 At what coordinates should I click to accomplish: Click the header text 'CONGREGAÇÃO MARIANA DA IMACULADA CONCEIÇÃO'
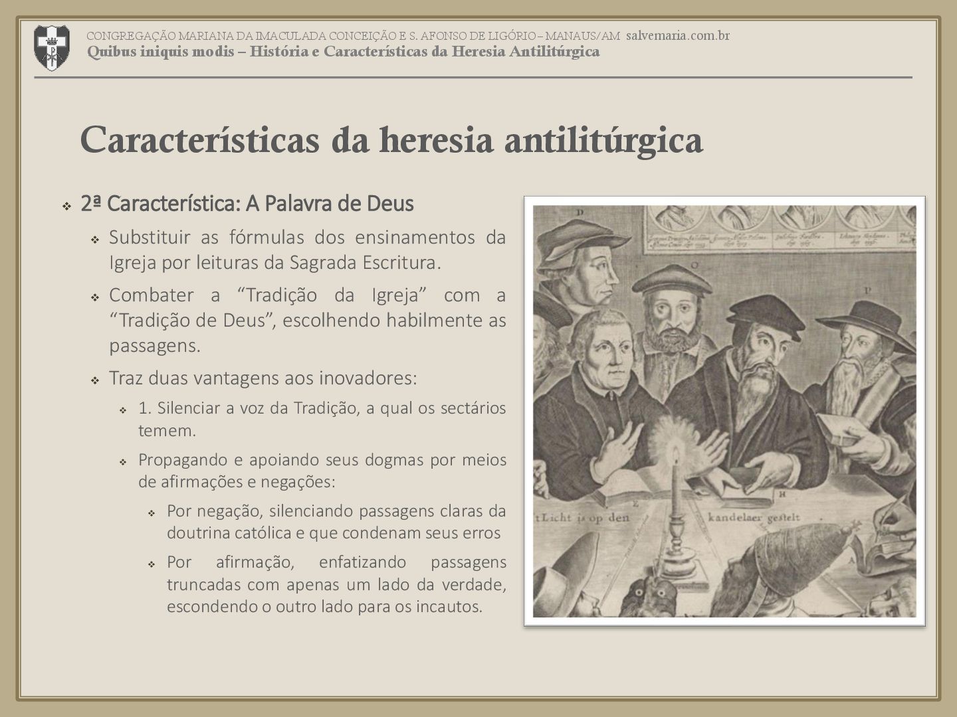click(240, 36)
